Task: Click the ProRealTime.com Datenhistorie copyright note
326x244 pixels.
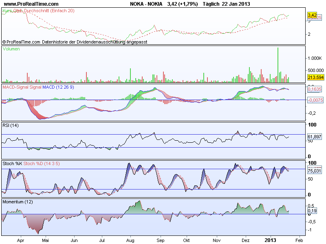Action: (75, 42)
